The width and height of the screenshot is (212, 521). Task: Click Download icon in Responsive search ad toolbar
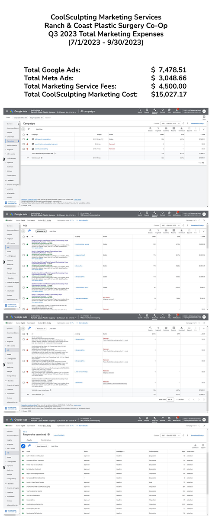pyautogui.click(x=195, y=446)
